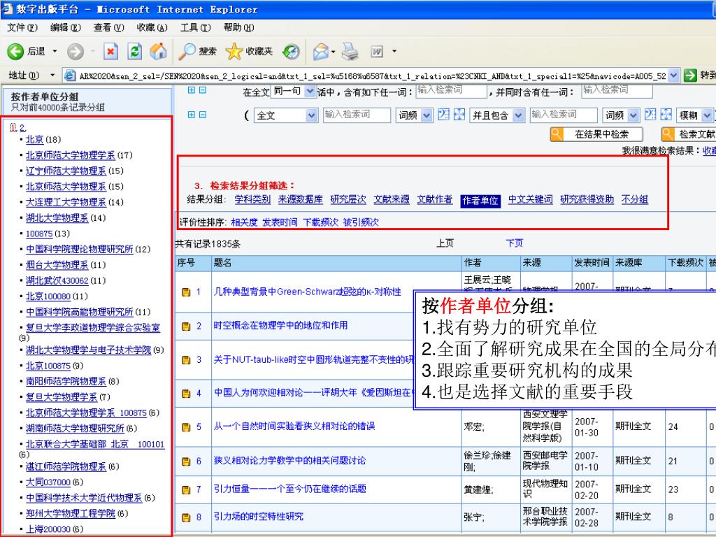Filter by 北京师范大学物理学系 (17)
The height and width of the screenshot is (537, 716).
pyautogui.click(x=71, y=155)
